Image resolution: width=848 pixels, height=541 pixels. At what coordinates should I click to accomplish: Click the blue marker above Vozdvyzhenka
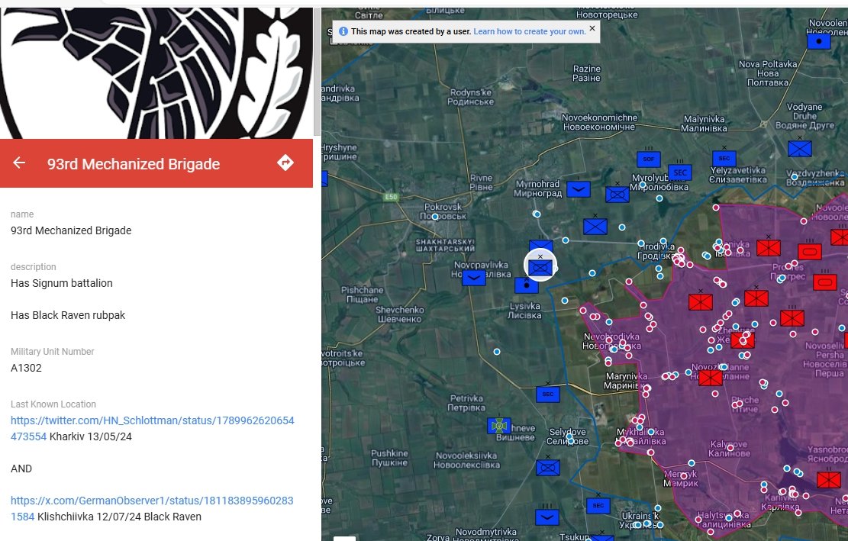click(x=799, y=149)
